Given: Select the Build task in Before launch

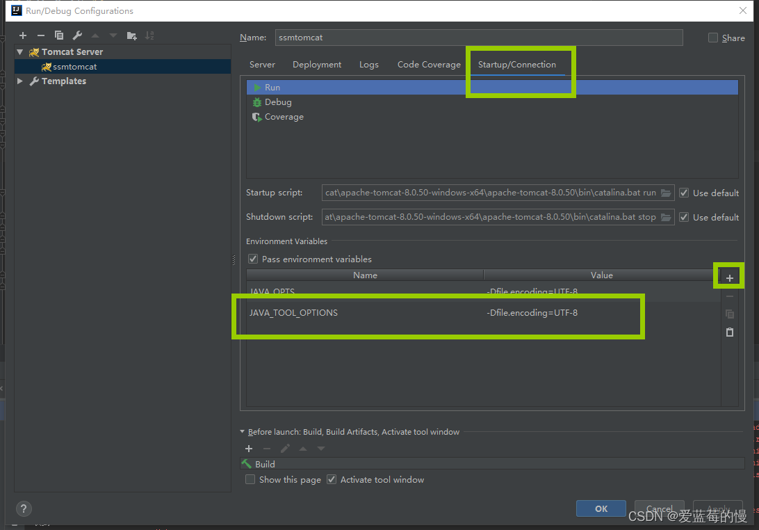Looking at the screenshot, I should (x=492, y=464).
